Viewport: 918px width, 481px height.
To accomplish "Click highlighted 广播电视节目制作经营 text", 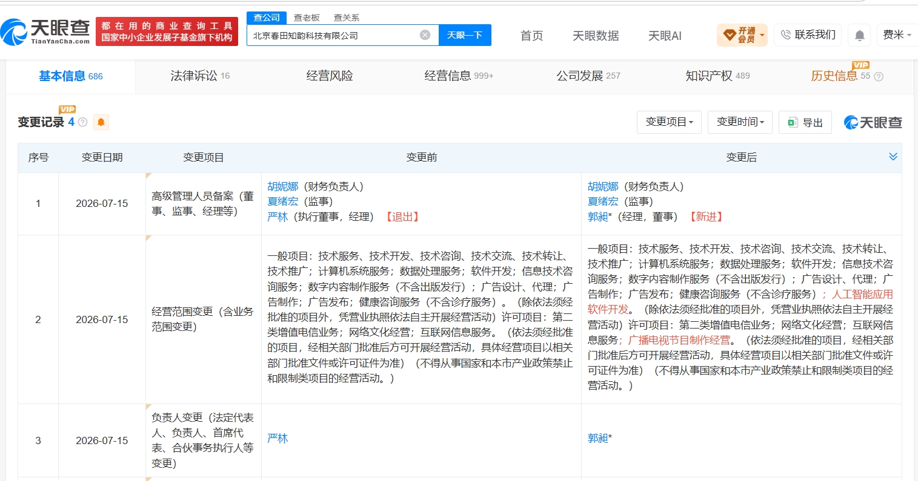I will (679, 340).
